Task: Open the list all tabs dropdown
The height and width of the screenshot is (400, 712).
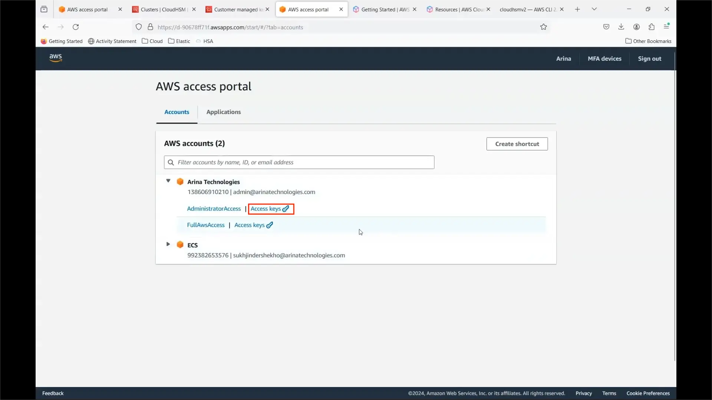Action: [x=594, y=9]
